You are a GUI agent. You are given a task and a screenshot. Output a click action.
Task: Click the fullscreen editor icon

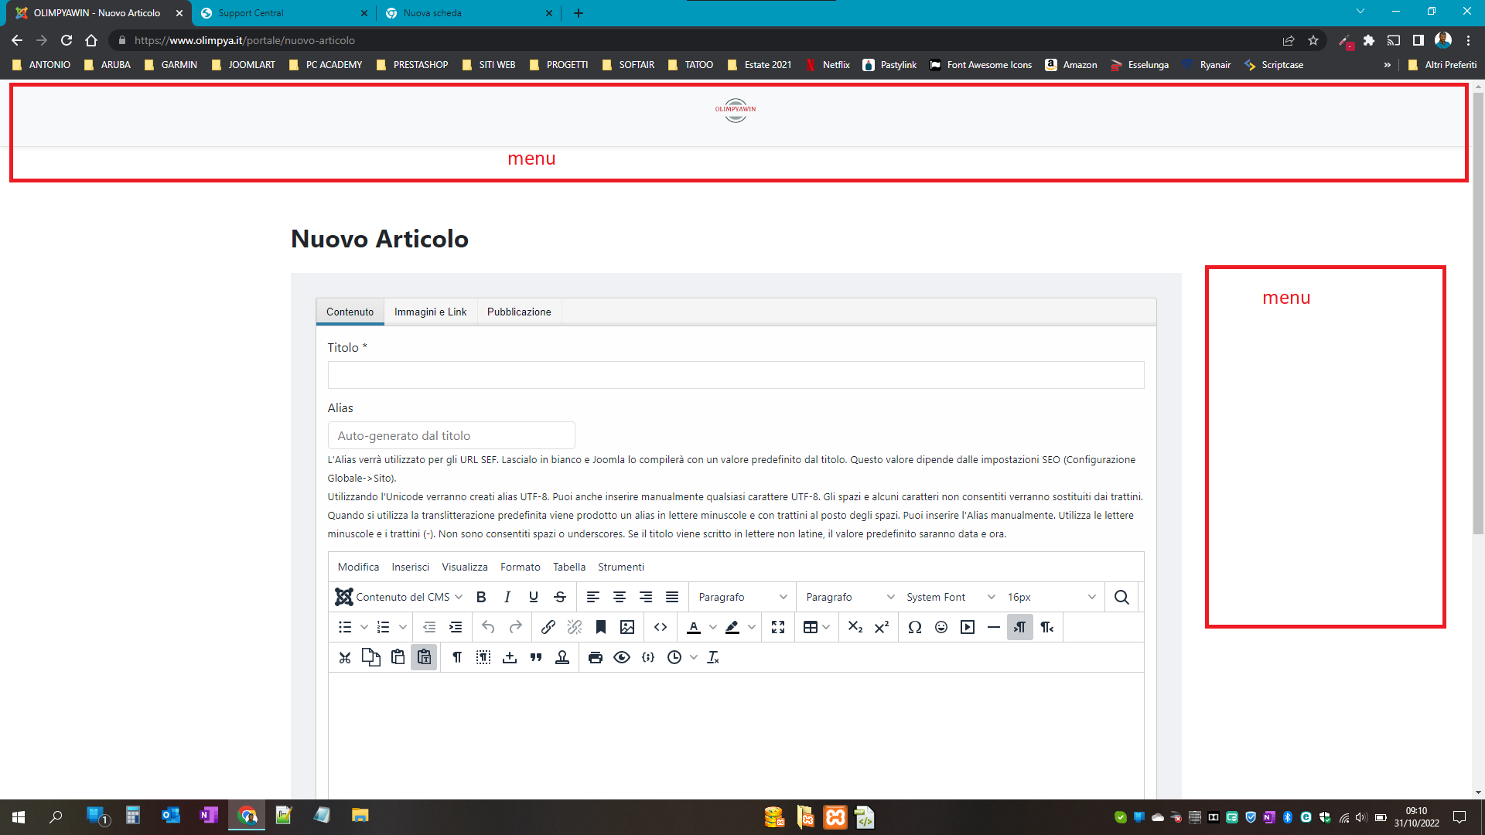pyautogui.click(x=778, y=627)
